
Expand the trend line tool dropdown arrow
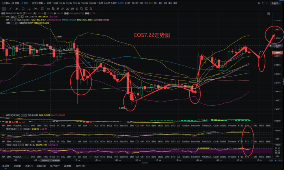coord(13,9)
